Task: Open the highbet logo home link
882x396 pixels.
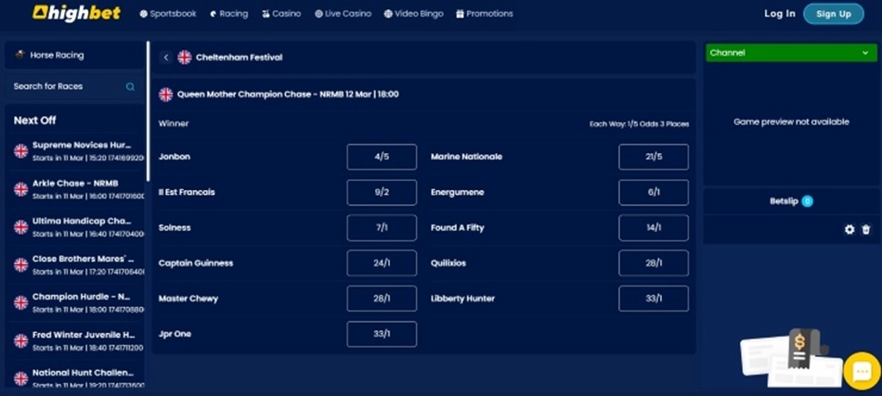Action: click(76, 13)
